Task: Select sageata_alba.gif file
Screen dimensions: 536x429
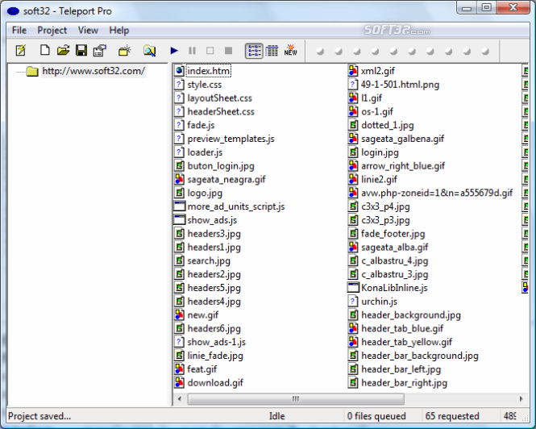Action: tap(394, 247)
